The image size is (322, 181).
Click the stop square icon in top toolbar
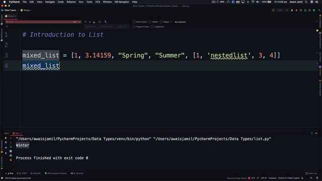coord(314,10)
